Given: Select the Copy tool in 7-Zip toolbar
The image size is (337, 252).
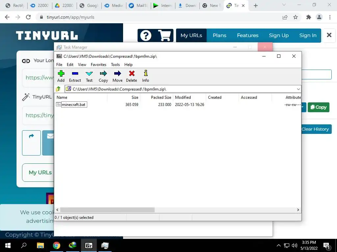Looking at the screenshot, I should pyautogui.click(x=103, y=76).
